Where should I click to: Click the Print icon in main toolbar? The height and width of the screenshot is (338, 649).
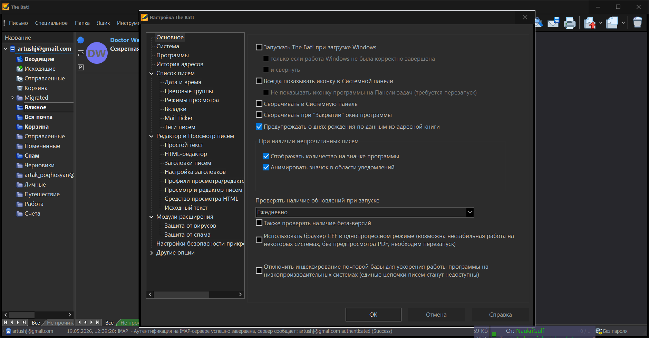click(x=570, y=23)
